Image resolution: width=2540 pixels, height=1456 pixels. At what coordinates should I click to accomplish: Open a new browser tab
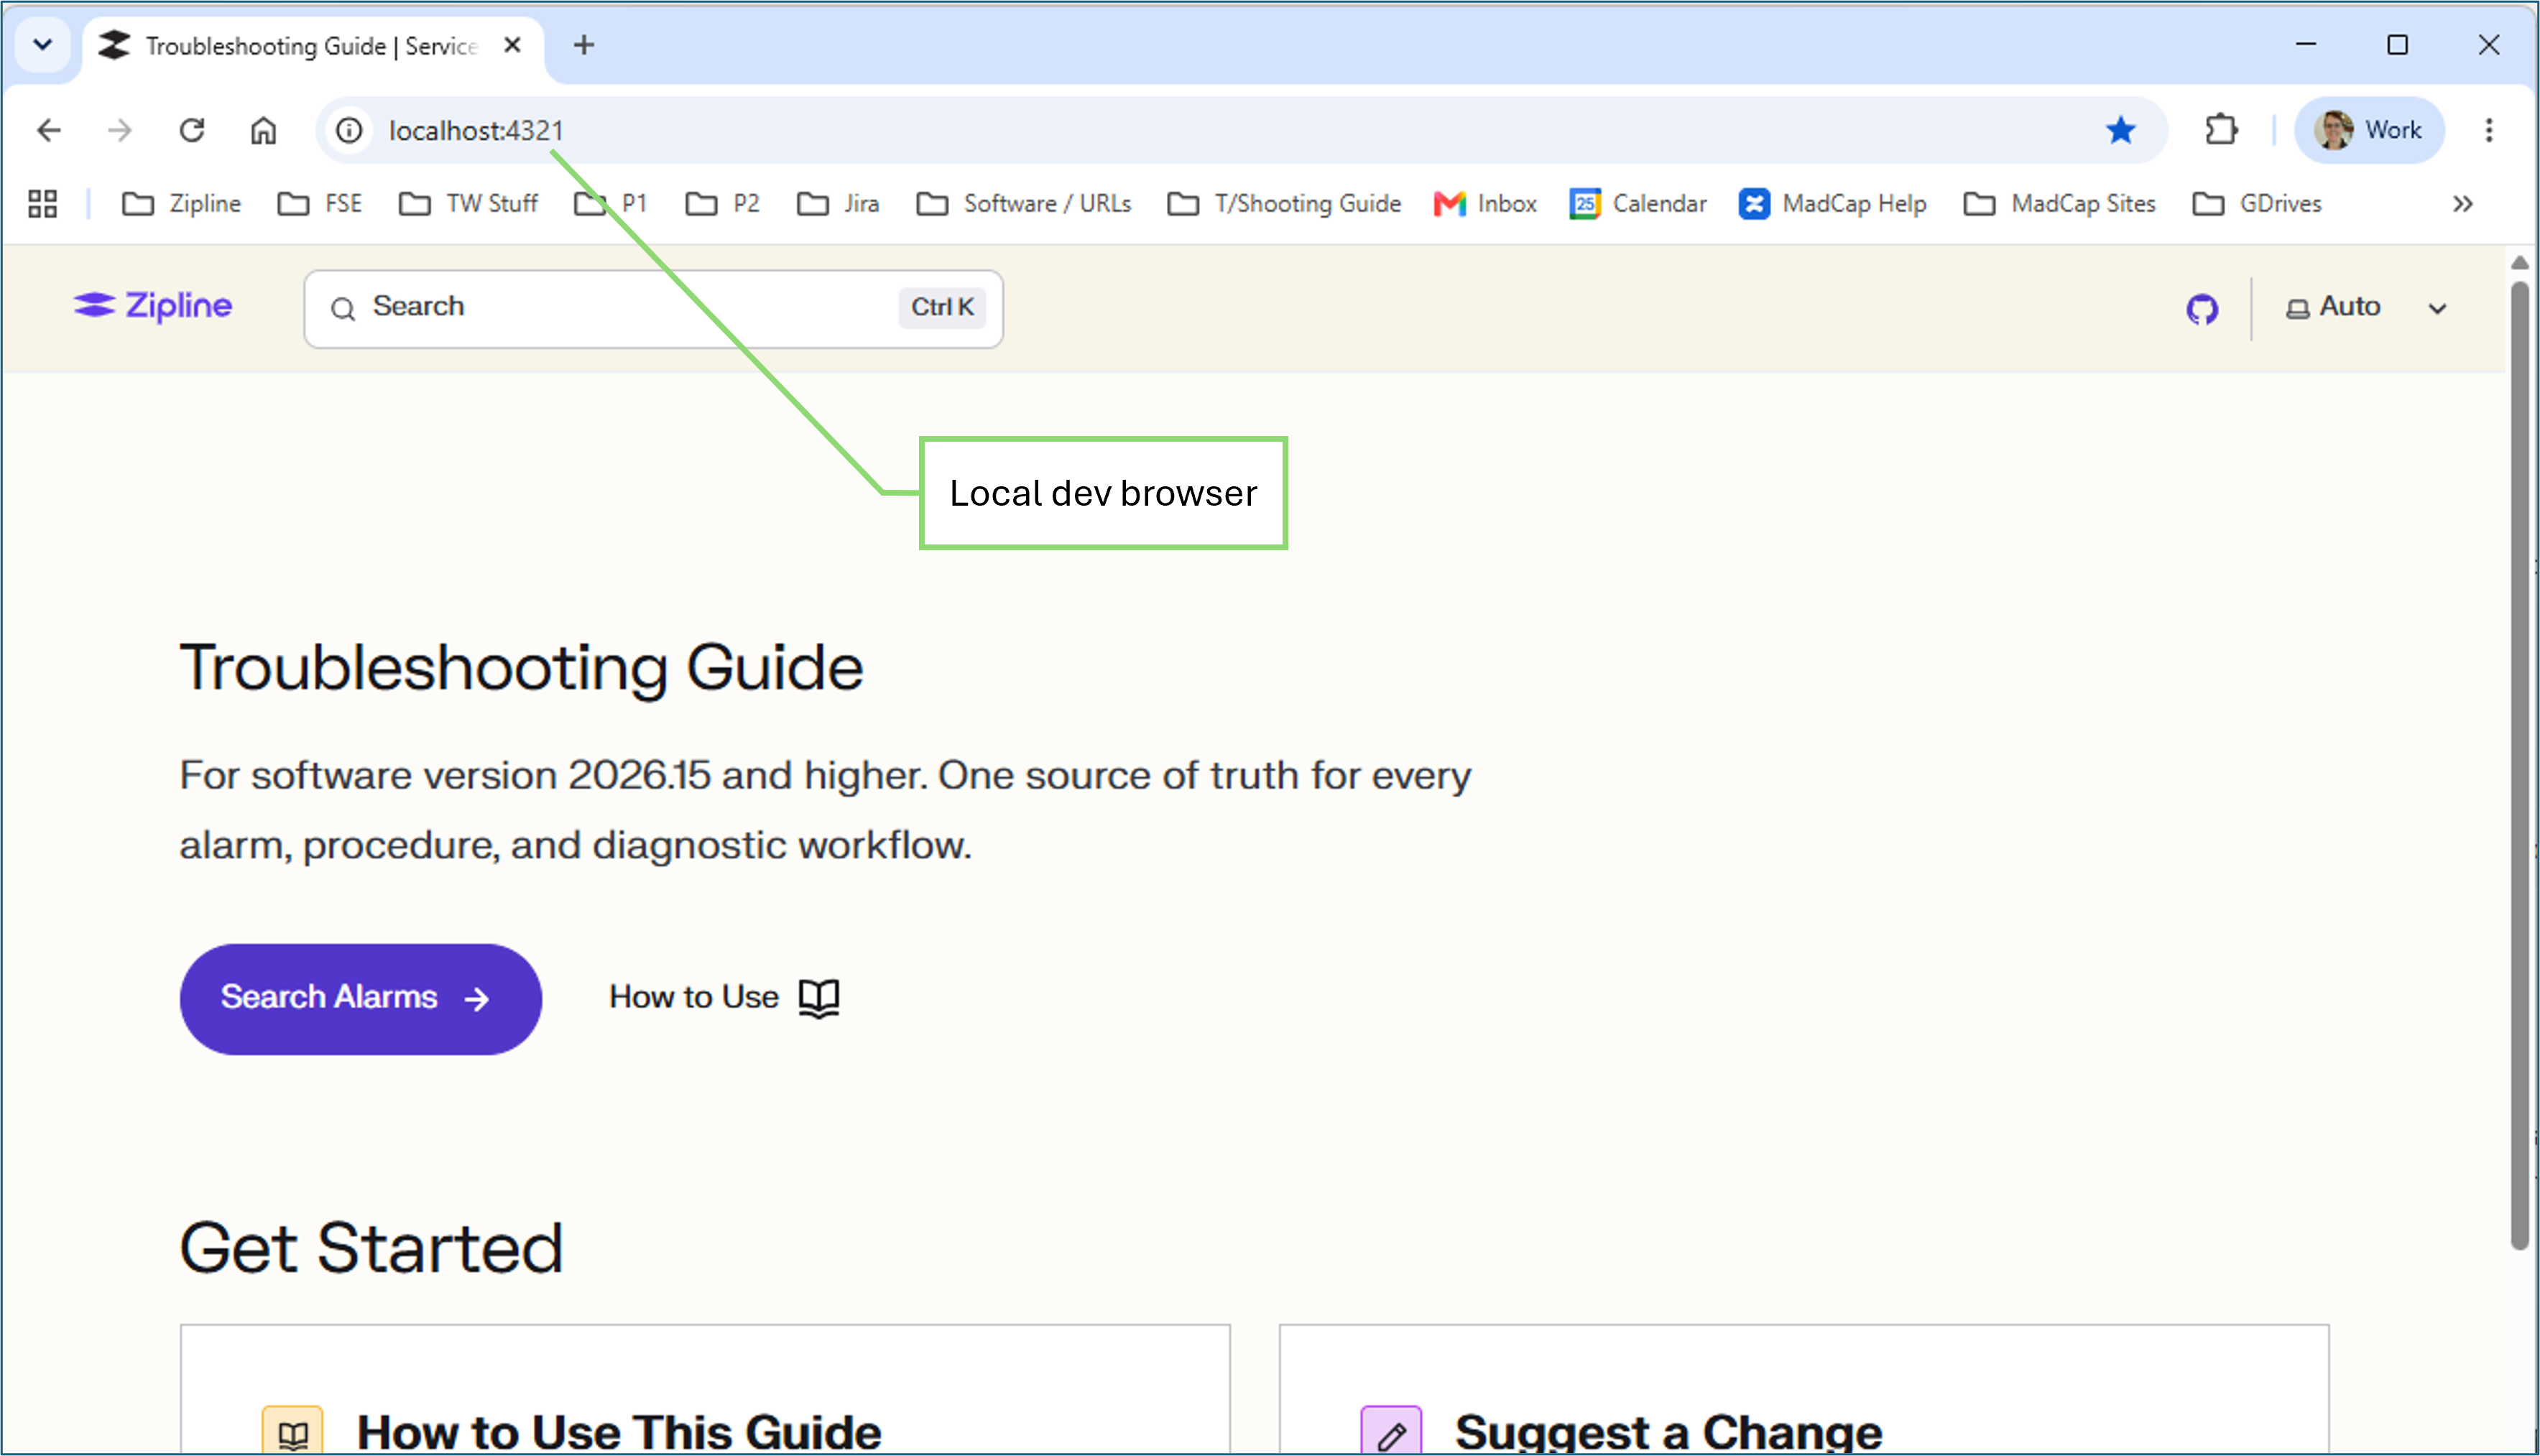tap(584, 45)
